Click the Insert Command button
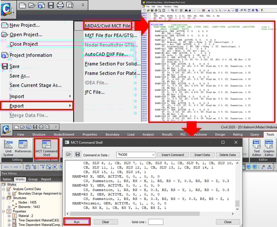This screenshot has height=227, width=277. (173, 155)
